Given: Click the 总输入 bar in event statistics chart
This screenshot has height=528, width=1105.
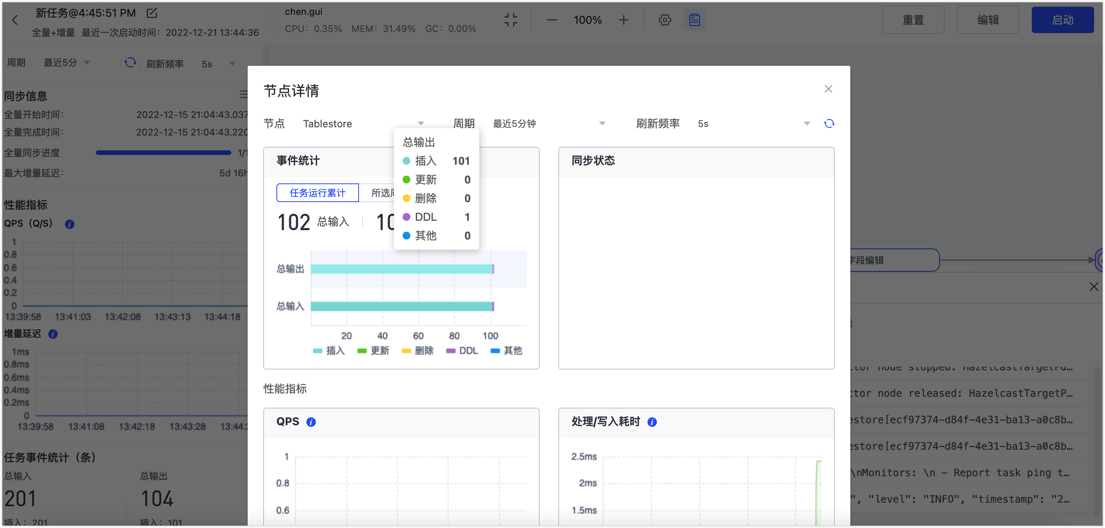Looking at the screenshot, I should [402, 304].
